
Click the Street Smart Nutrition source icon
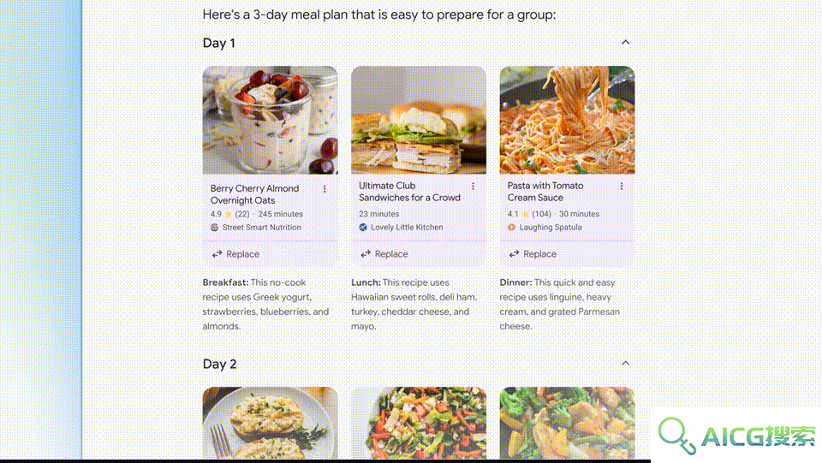pos(214,228)
